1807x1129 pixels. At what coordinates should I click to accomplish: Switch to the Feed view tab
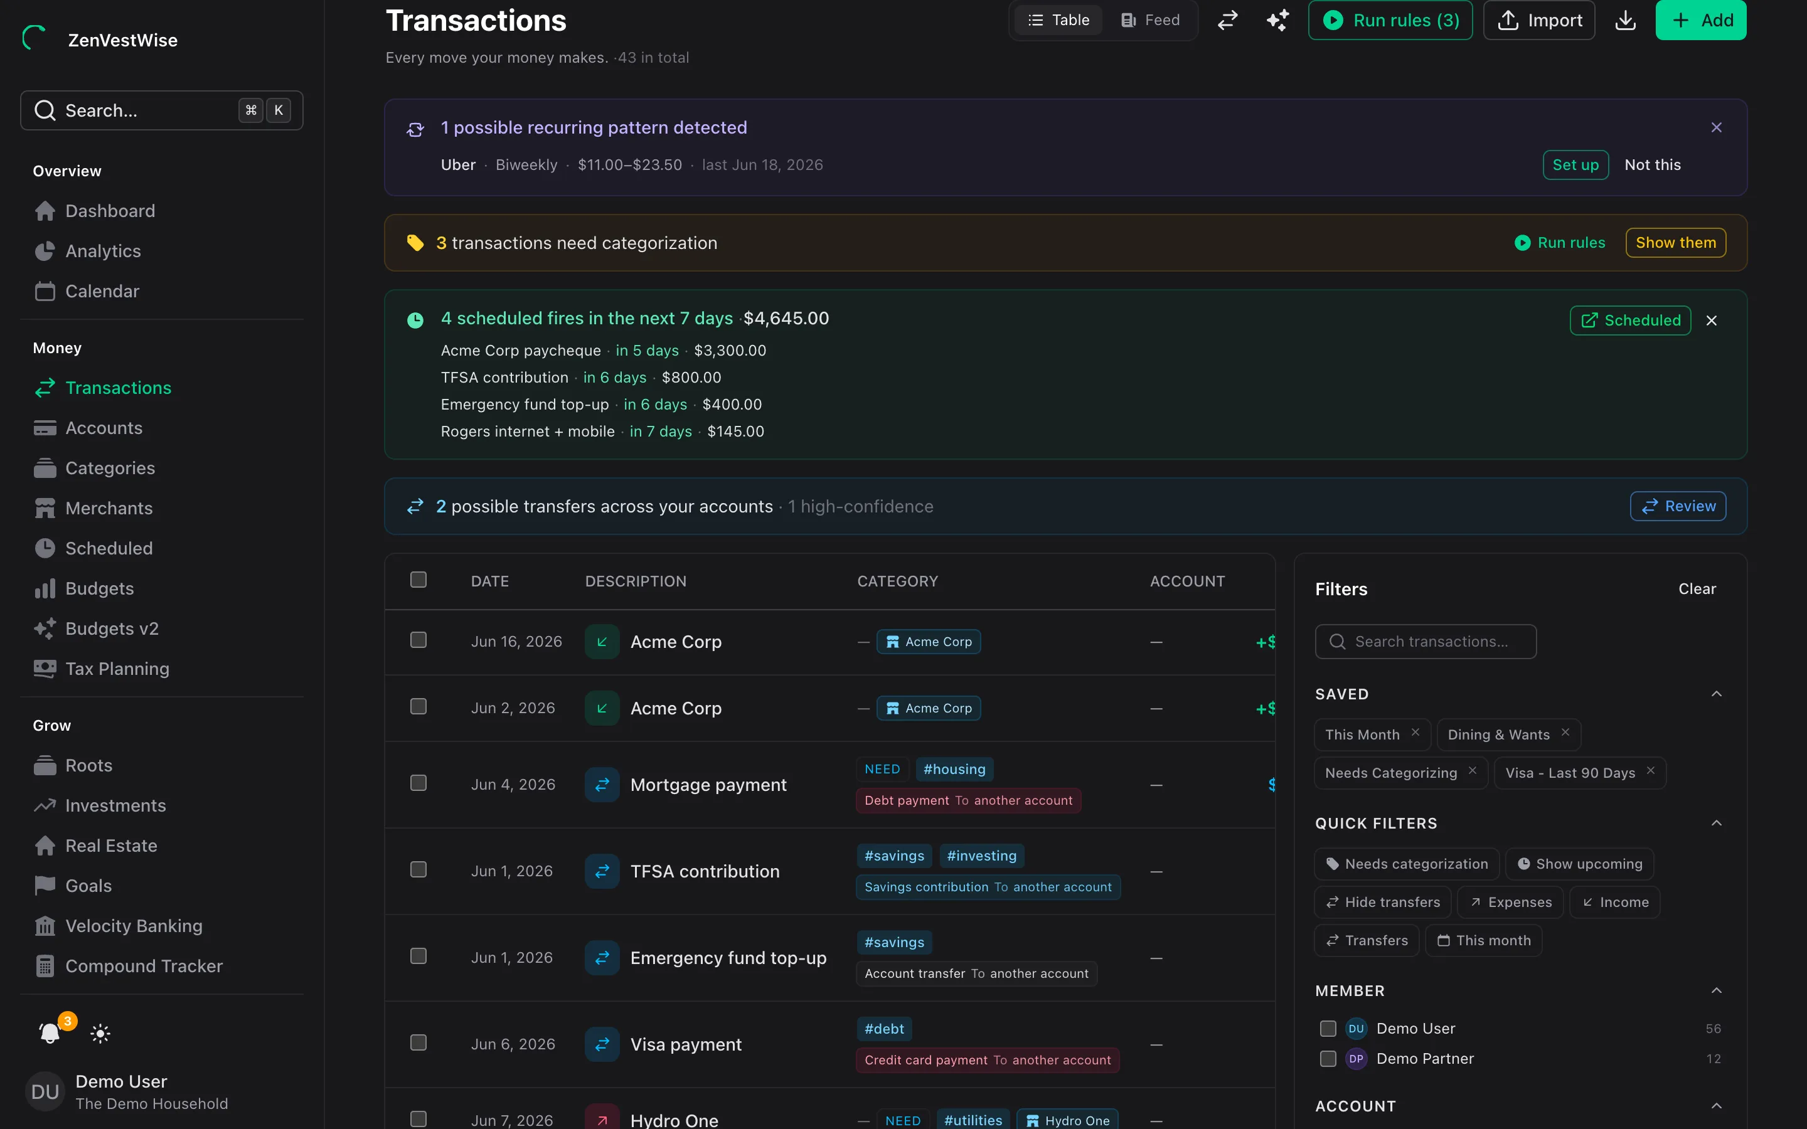coord(1150,20)
